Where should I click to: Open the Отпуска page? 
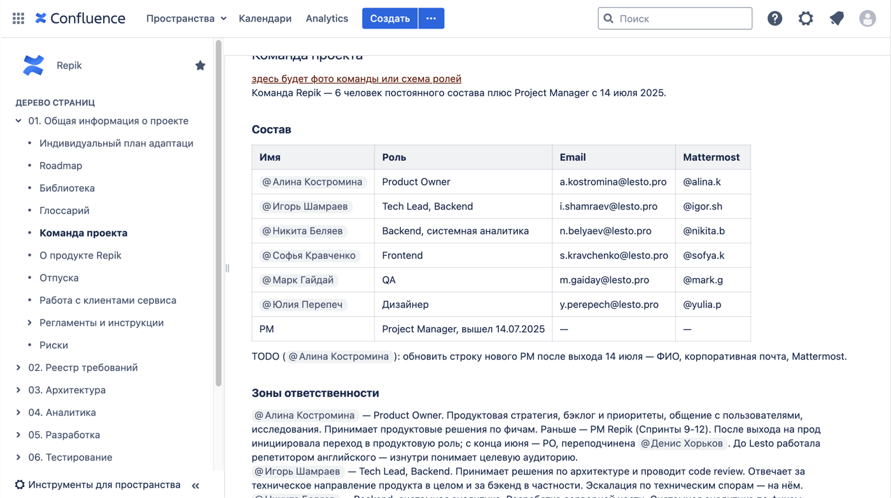59,278
